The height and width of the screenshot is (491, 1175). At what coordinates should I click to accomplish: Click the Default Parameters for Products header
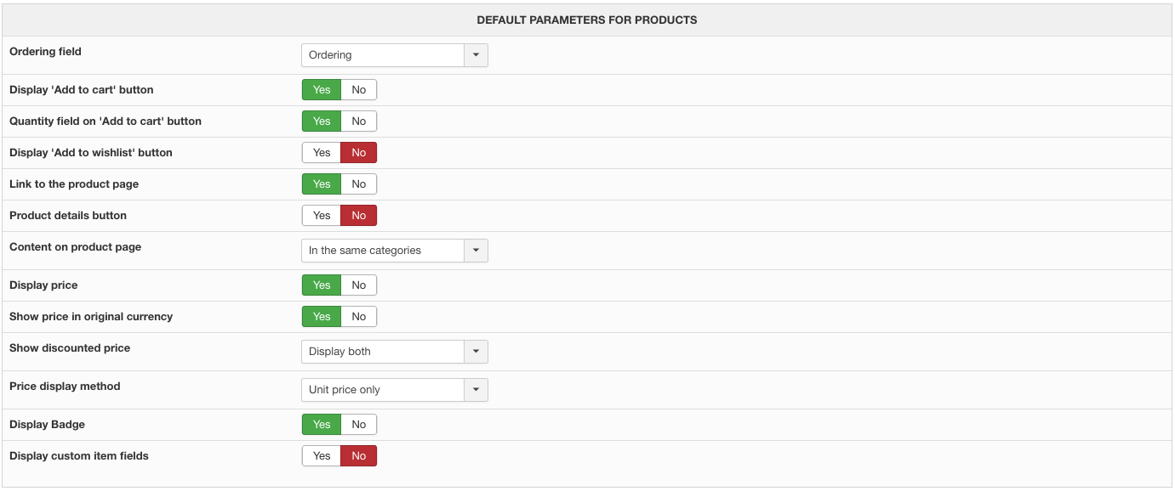[587, 20]
